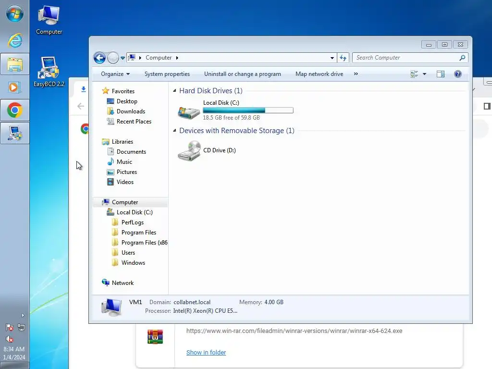Click the network tray icon

coord(21,328)
